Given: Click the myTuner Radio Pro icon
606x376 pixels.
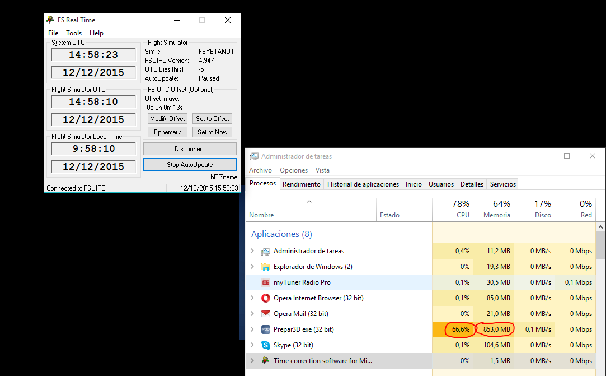Looking at the screenshot, I should (x=266, y=282).
